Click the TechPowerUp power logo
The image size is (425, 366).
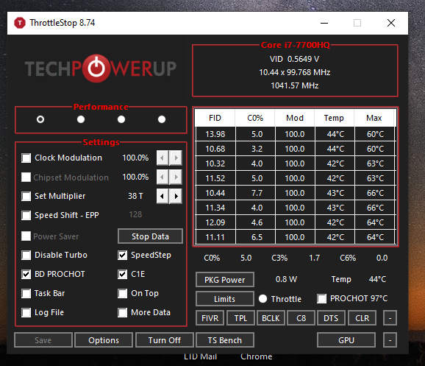(96, 68)
